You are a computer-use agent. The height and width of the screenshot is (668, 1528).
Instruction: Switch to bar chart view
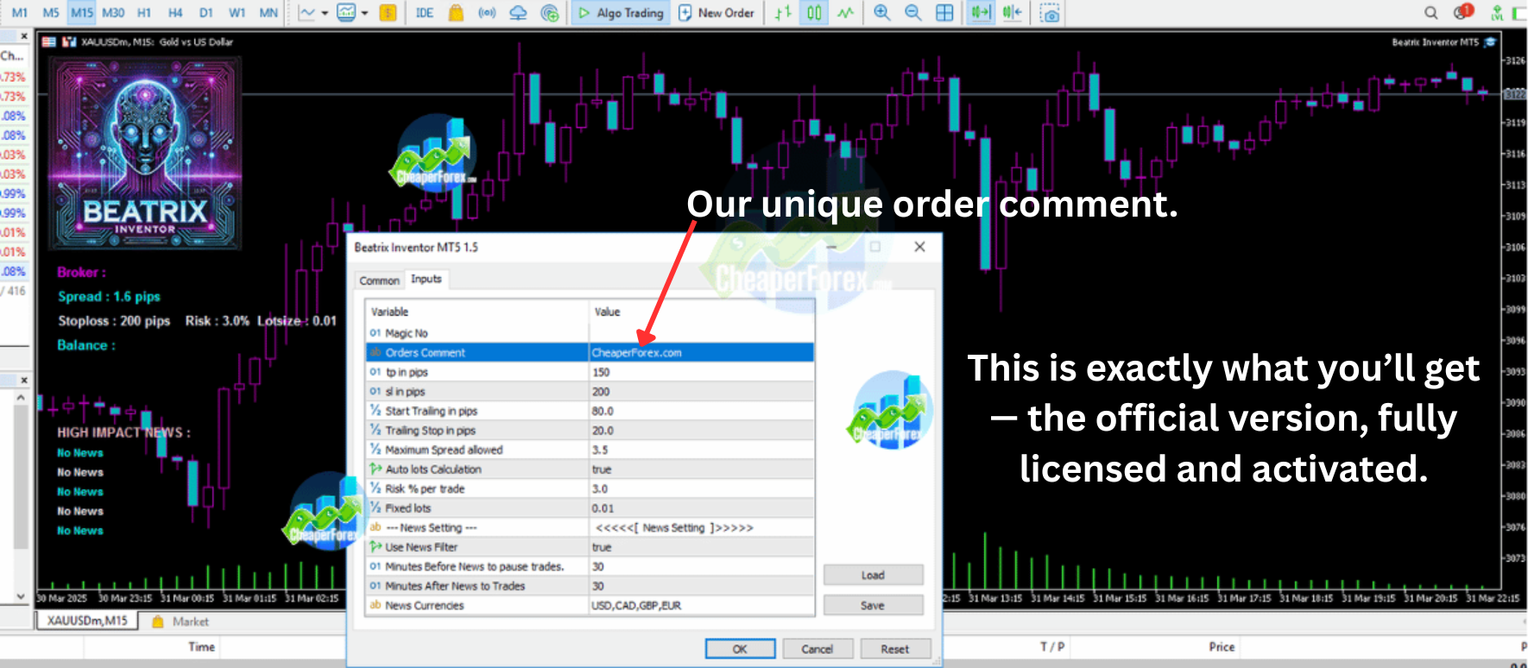click(x=783, y=13)
